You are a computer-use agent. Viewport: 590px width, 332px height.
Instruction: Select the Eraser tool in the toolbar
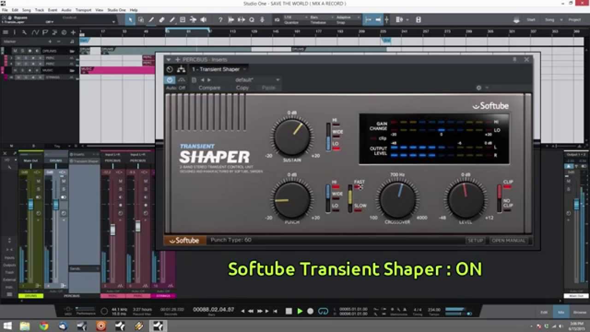coord(163,19)
